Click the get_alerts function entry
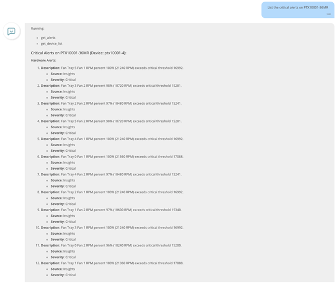 click(x=48, y=38)
